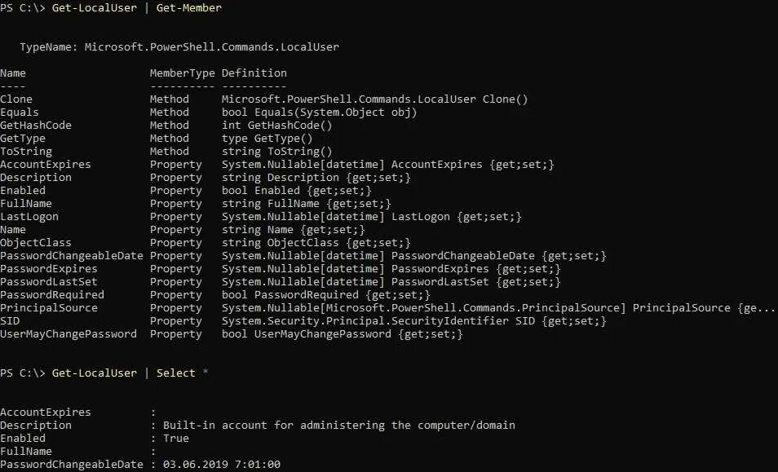Click the AccountExpires property in the member list
This screenshot has width=778, height=472.
coord(46,165)
